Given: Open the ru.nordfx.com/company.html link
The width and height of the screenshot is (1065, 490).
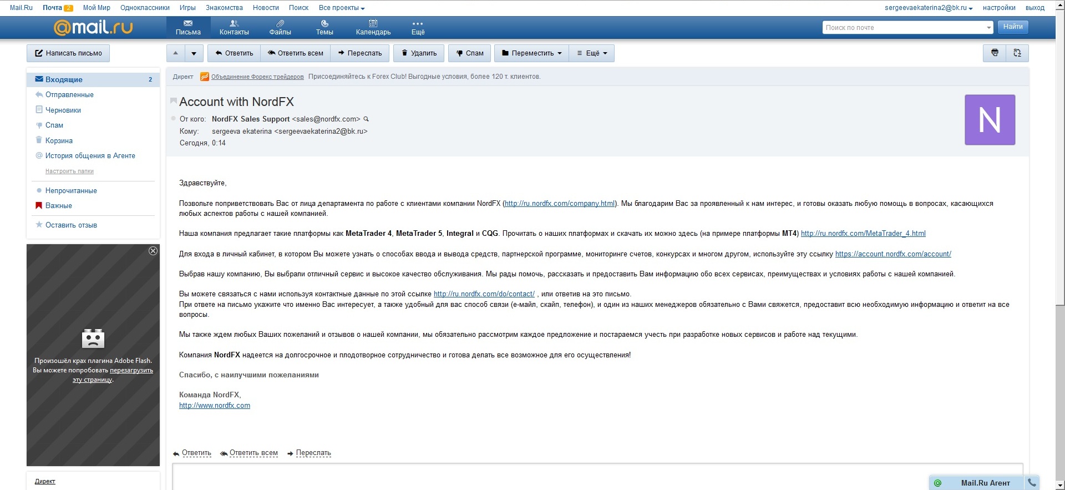Looking at the screenshot, I should coord(560,204).
